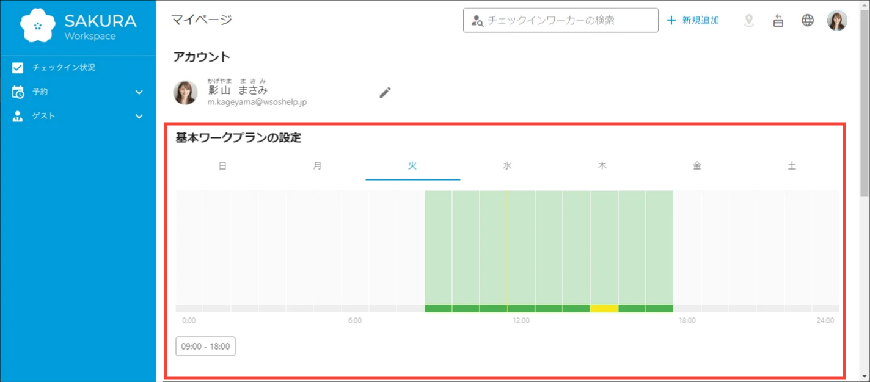Screen dimensions: 870x382
Task: Click the チェックイン状況 checkbox icon
Action: click(x=18, y=68)
